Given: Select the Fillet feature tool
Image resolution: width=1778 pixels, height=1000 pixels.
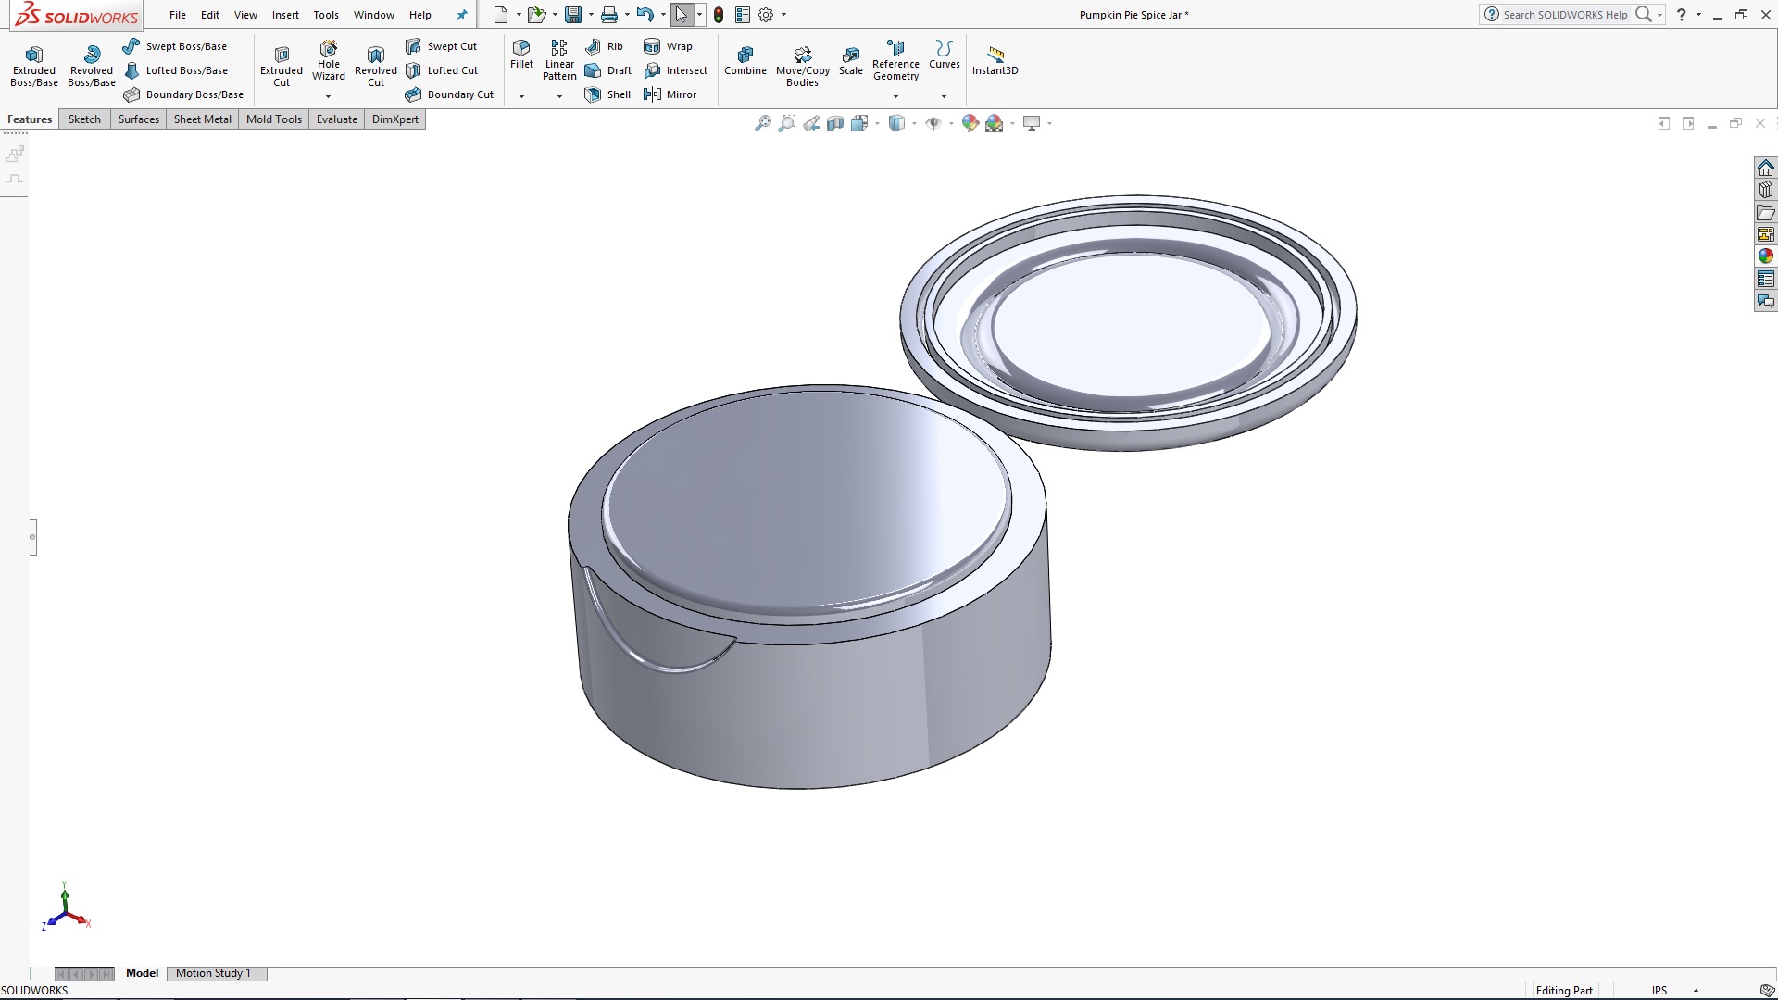Looking at the screenshot, I should 521,57.
